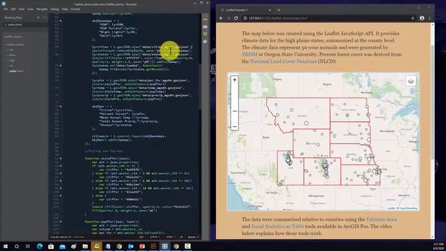Image resolution: width=446 pixels, height=251 pixels.
Task: Click the browser Forward arrow
Action: point(229,18)
